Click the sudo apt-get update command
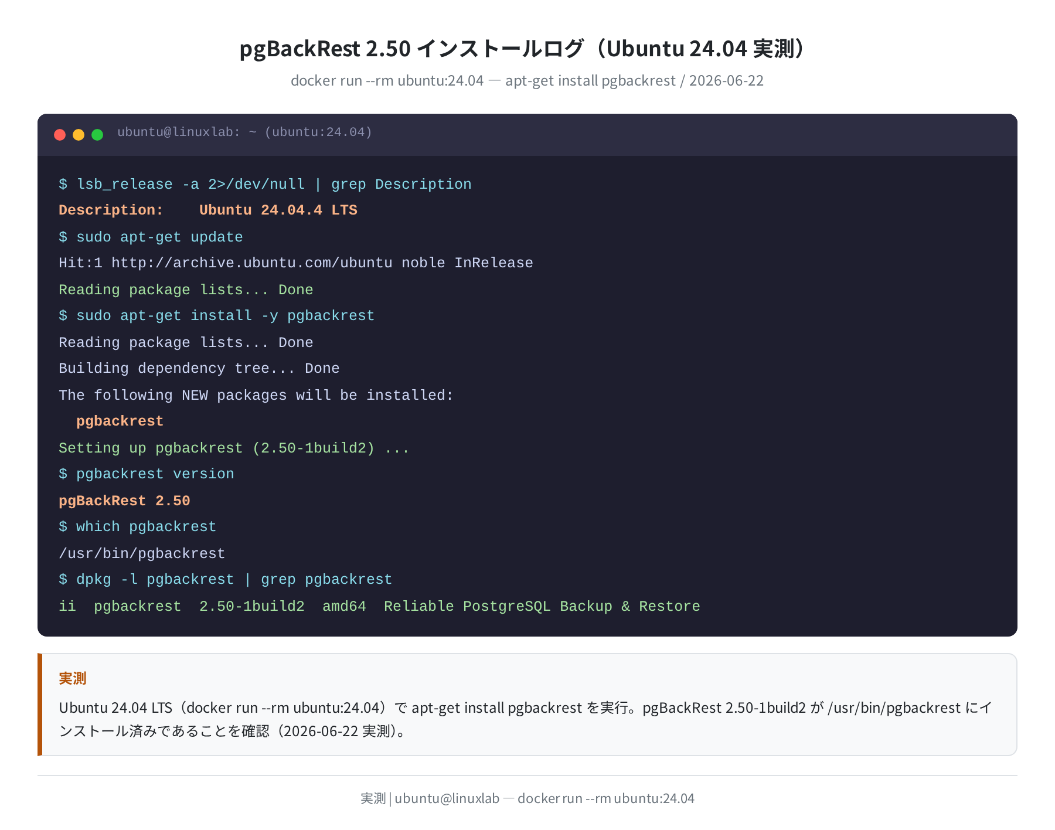The image size is (1055, 830). pos(151,237)
